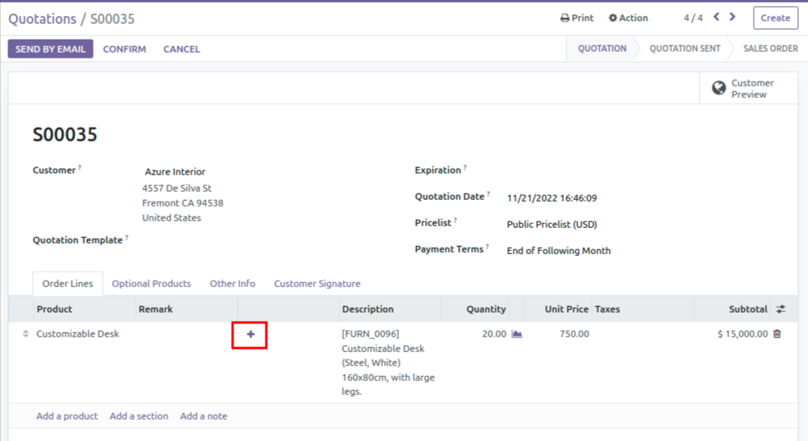Click the Payment Terms help question mark
The width and height of the screenshot is (808, 441).
pos(487,247)
